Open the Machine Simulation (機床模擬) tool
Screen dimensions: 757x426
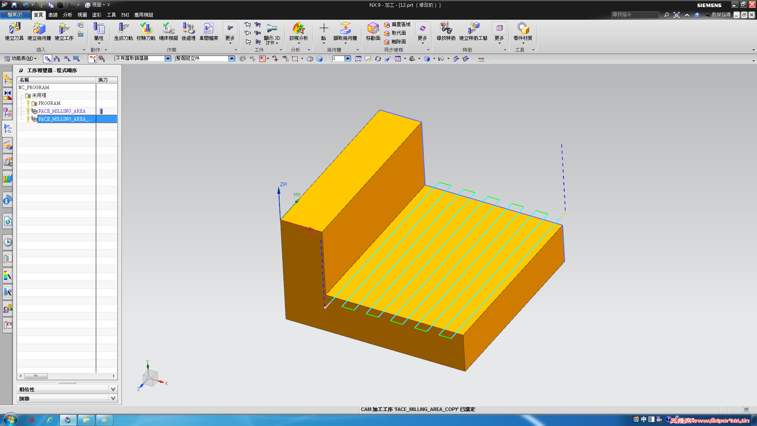pyautogui.click(x=168, y=31)
